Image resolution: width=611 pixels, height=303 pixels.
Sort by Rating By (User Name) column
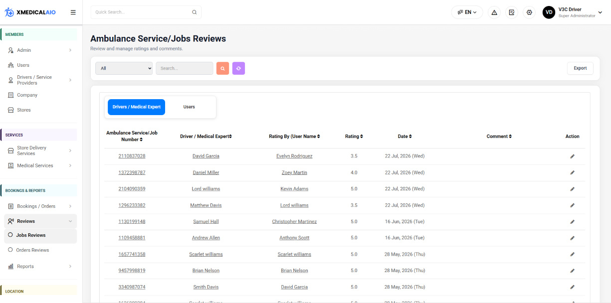[294, 137]
